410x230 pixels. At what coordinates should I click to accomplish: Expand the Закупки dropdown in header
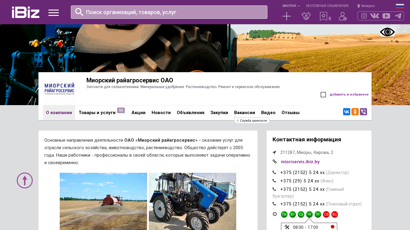[291, 6]
